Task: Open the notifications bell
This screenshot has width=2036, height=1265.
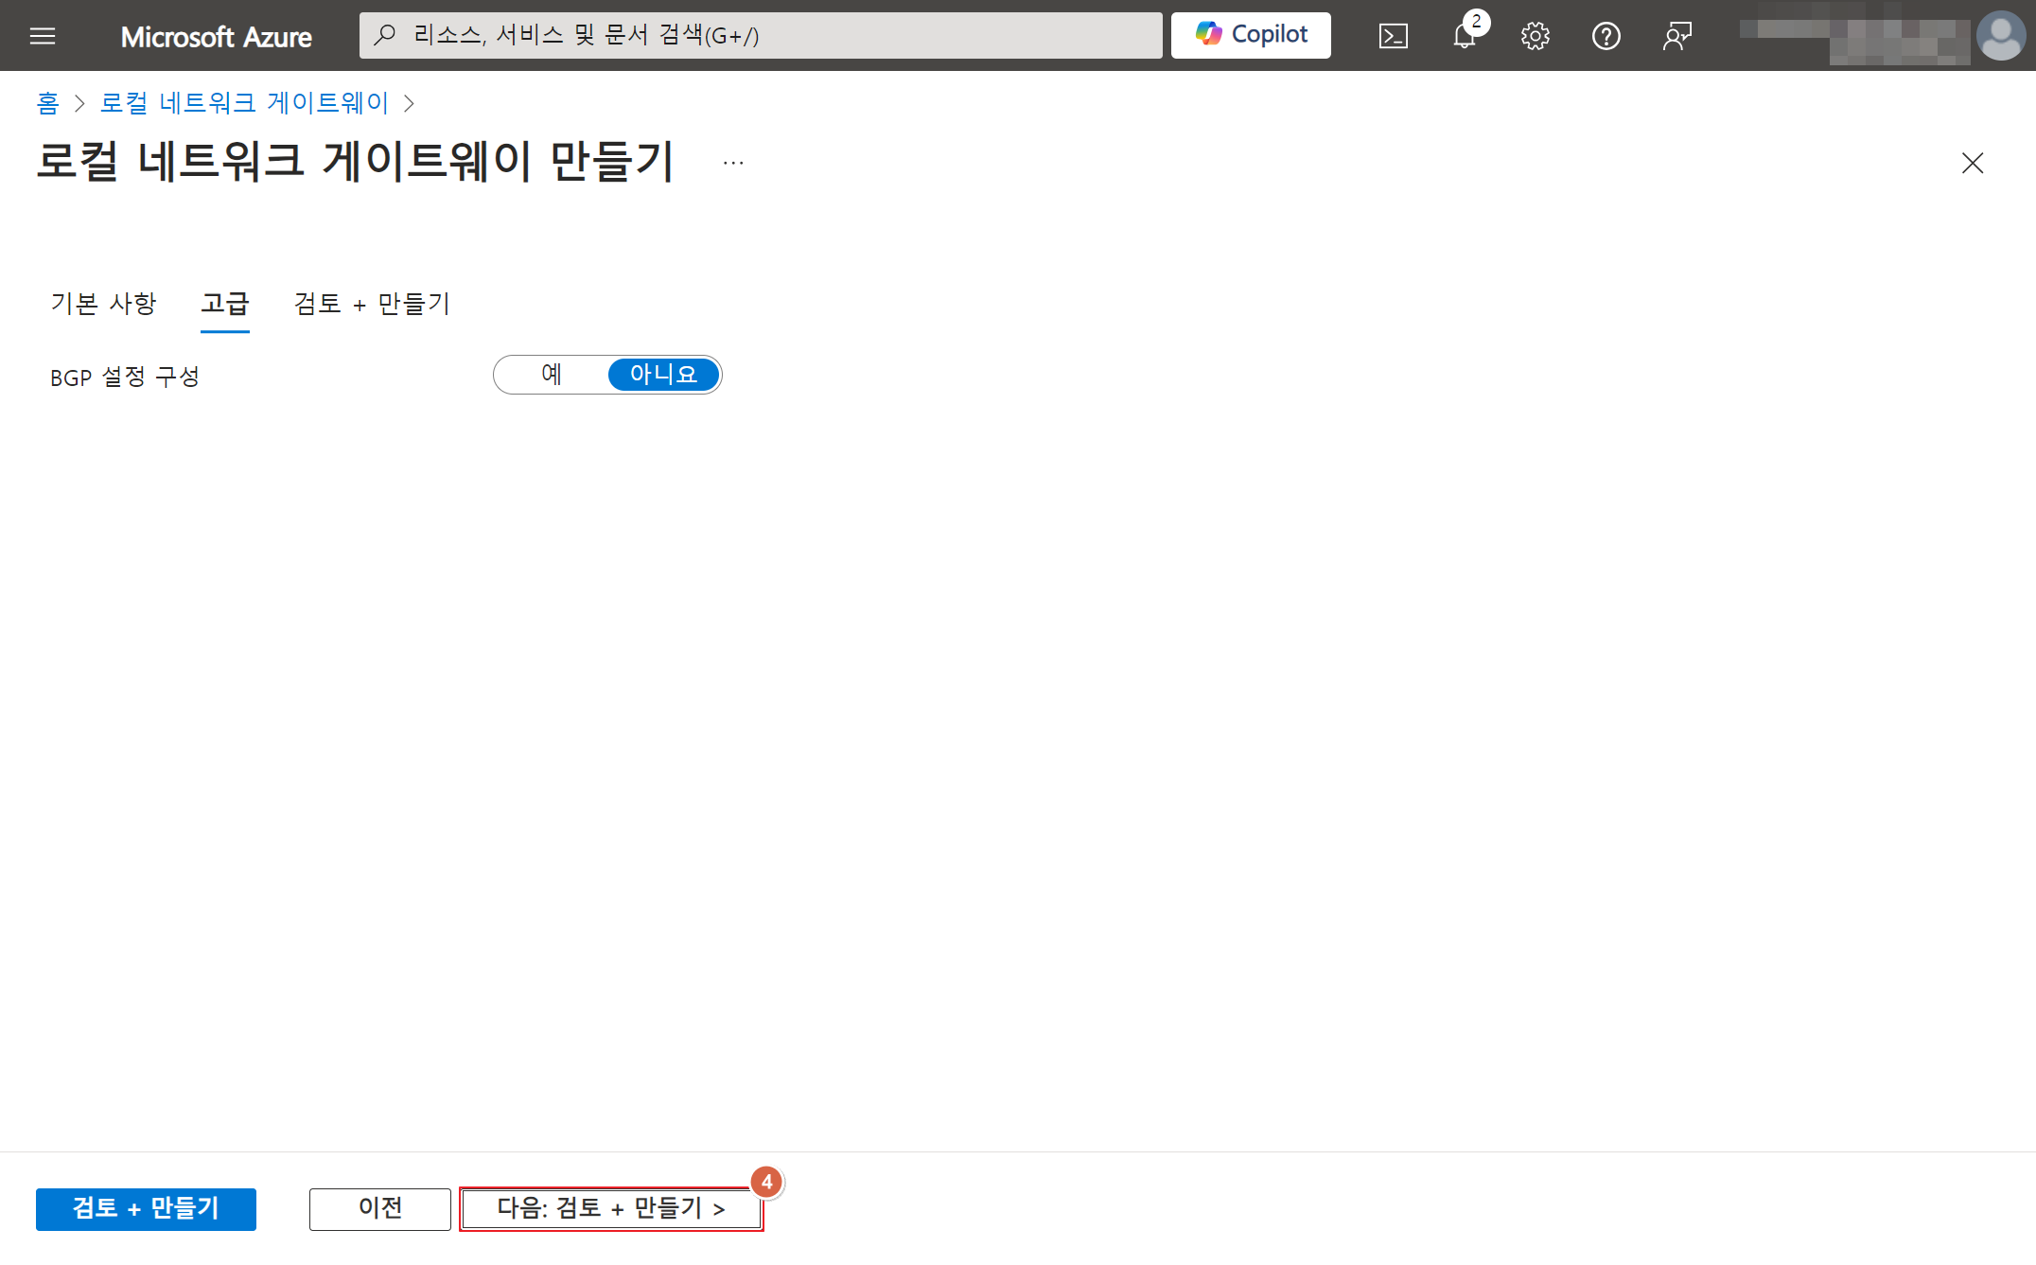Action: point(1464,36)
